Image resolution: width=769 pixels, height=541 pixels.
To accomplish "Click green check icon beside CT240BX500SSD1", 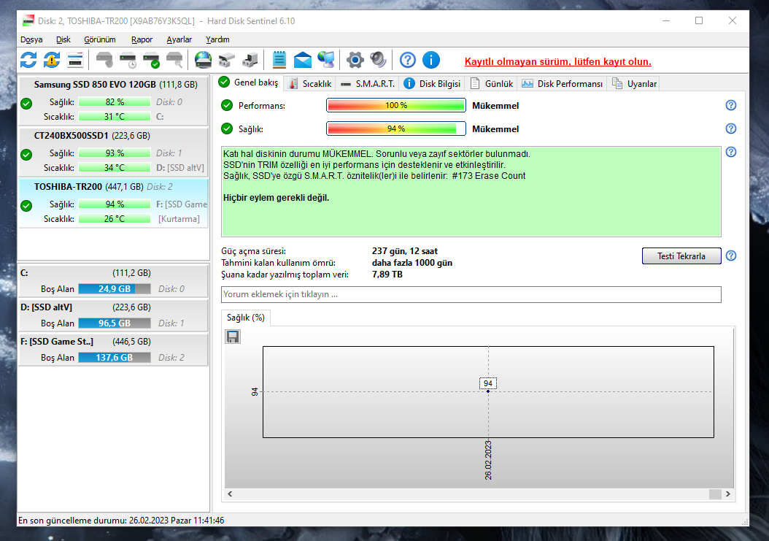I will point(26,155).
